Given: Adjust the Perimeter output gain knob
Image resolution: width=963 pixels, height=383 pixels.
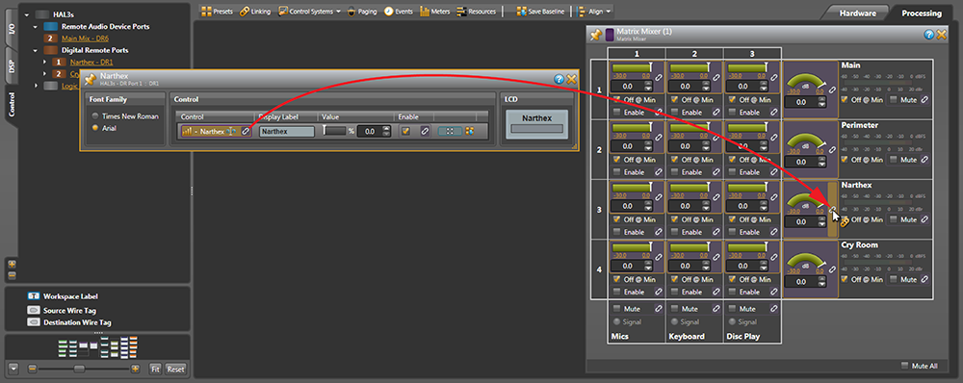Looking at the screenshot, I should [805, 141].
